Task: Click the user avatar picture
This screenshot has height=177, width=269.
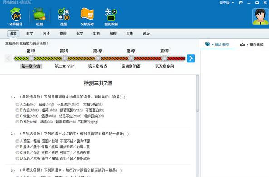Action: 260,16
